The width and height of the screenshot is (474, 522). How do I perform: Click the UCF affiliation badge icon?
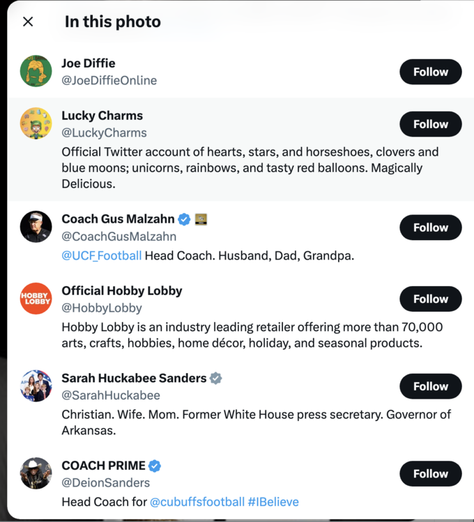tap(201, 219)
